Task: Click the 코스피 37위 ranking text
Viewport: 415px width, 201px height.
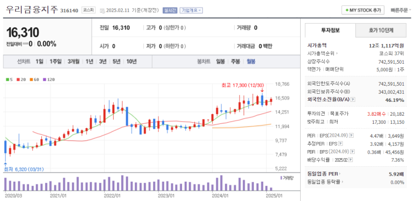Action: point(391,54)
